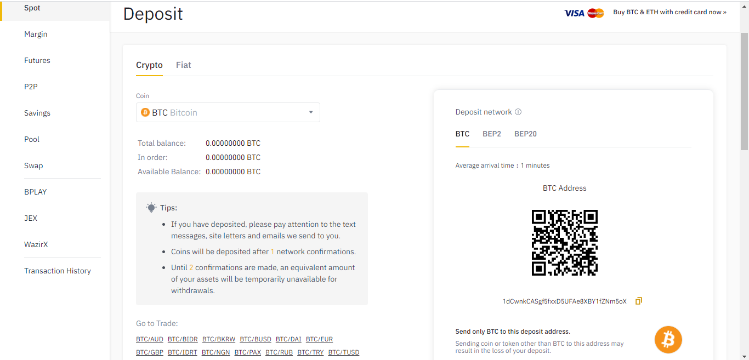This screenshot has height=360, width=749.
Task: Select the BEP20 deposit network tab
Action: (x=525, y=134)
